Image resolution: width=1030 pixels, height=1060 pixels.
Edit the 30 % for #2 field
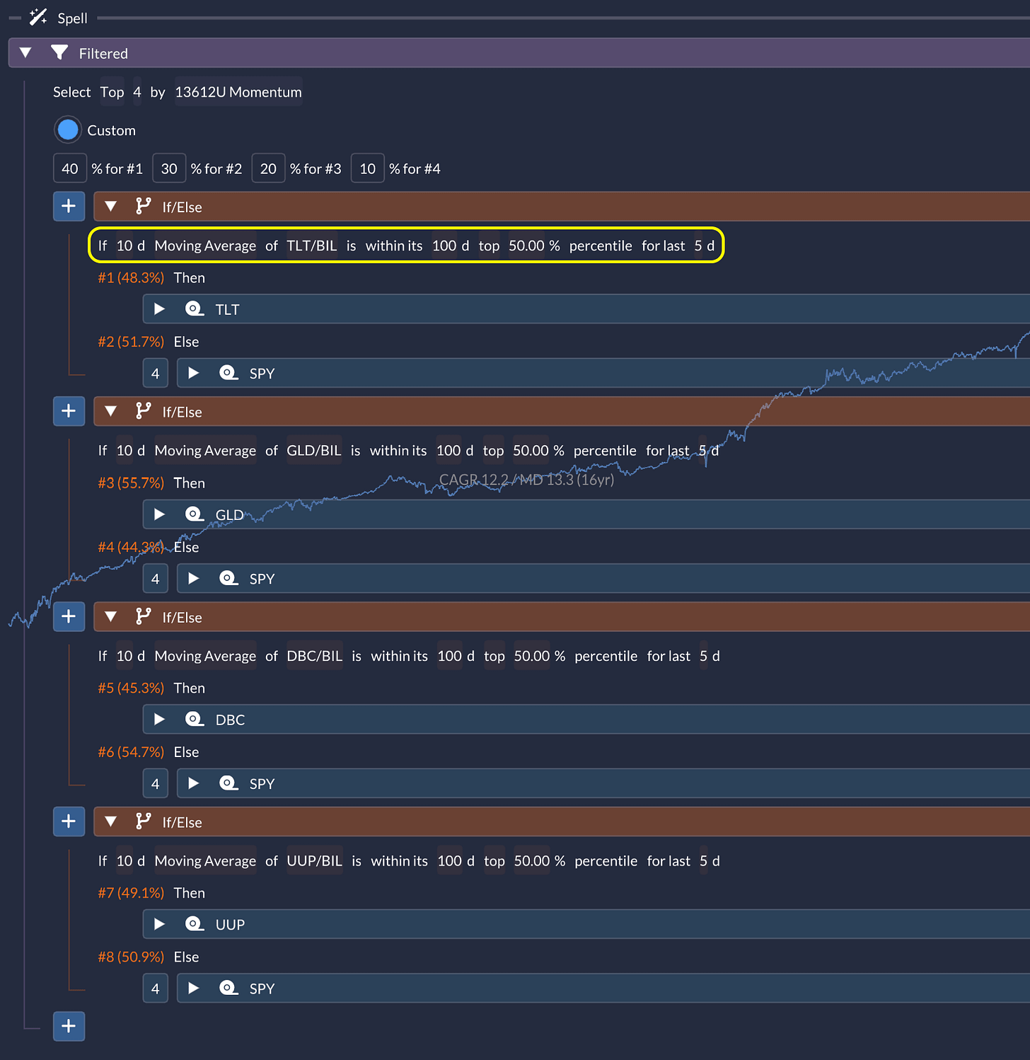pos(169,168)
